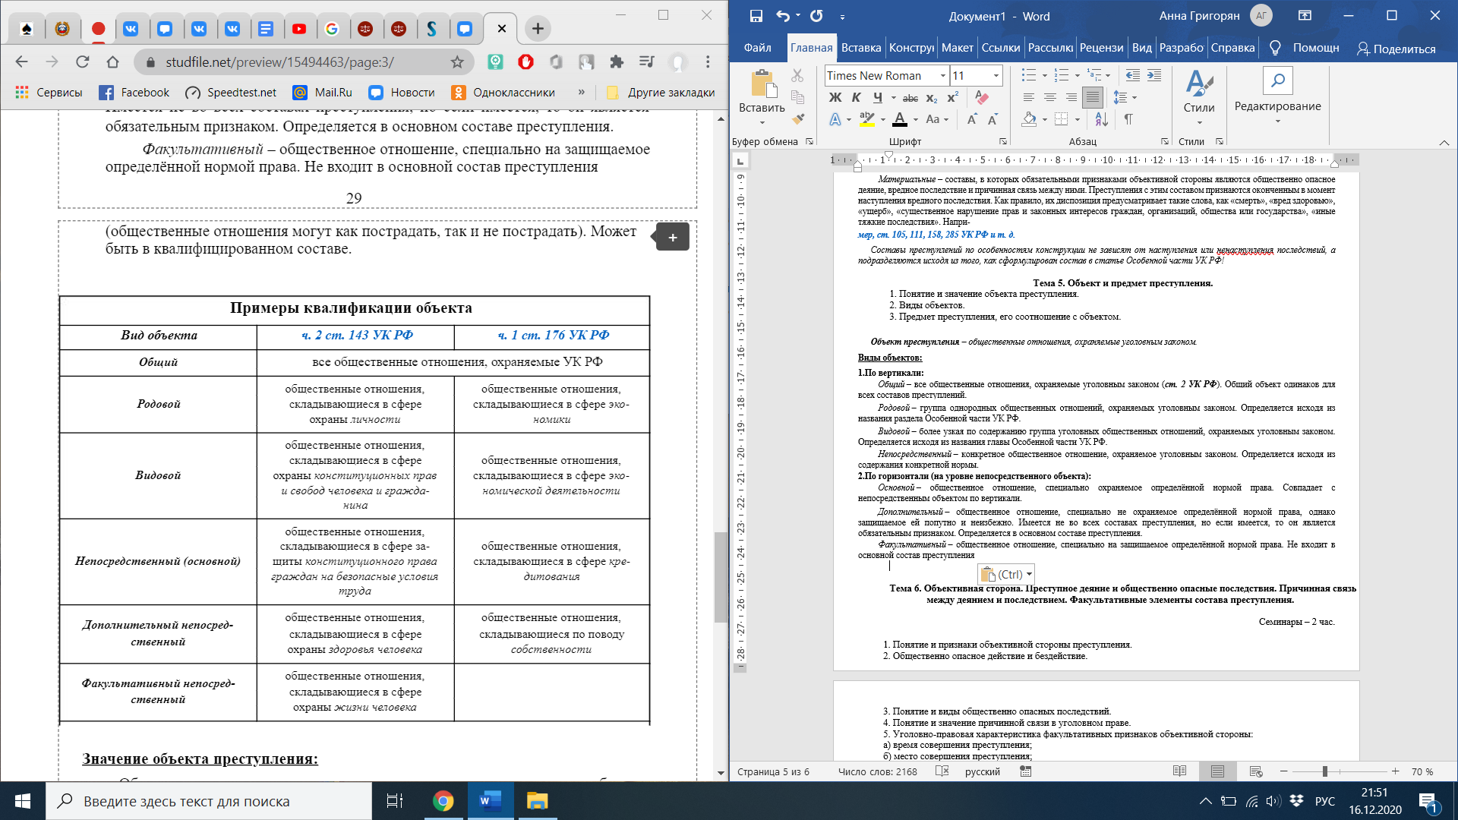Viewport: 1458px width, 820px height.
Task: Open the Файл tab in Word
Action: pyautogui.click(x=757, y=48)
